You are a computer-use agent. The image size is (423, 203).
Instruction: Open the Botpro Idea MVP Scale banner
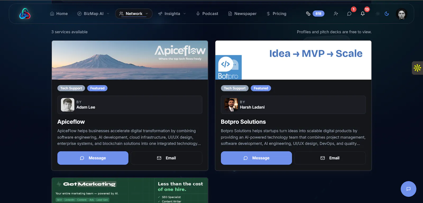click(293, 60)
